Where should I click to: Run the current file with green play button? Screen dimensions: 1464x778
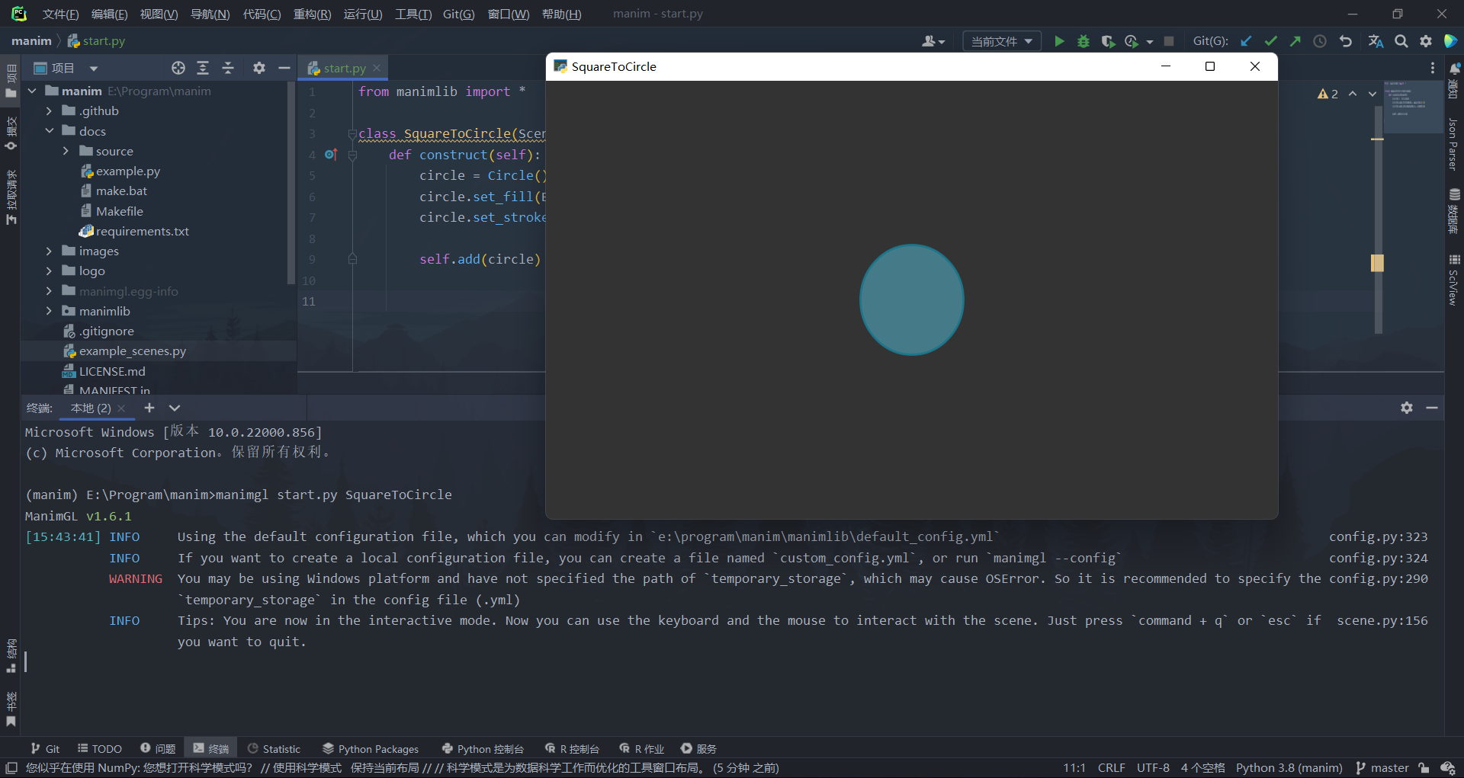[1059, 41]
